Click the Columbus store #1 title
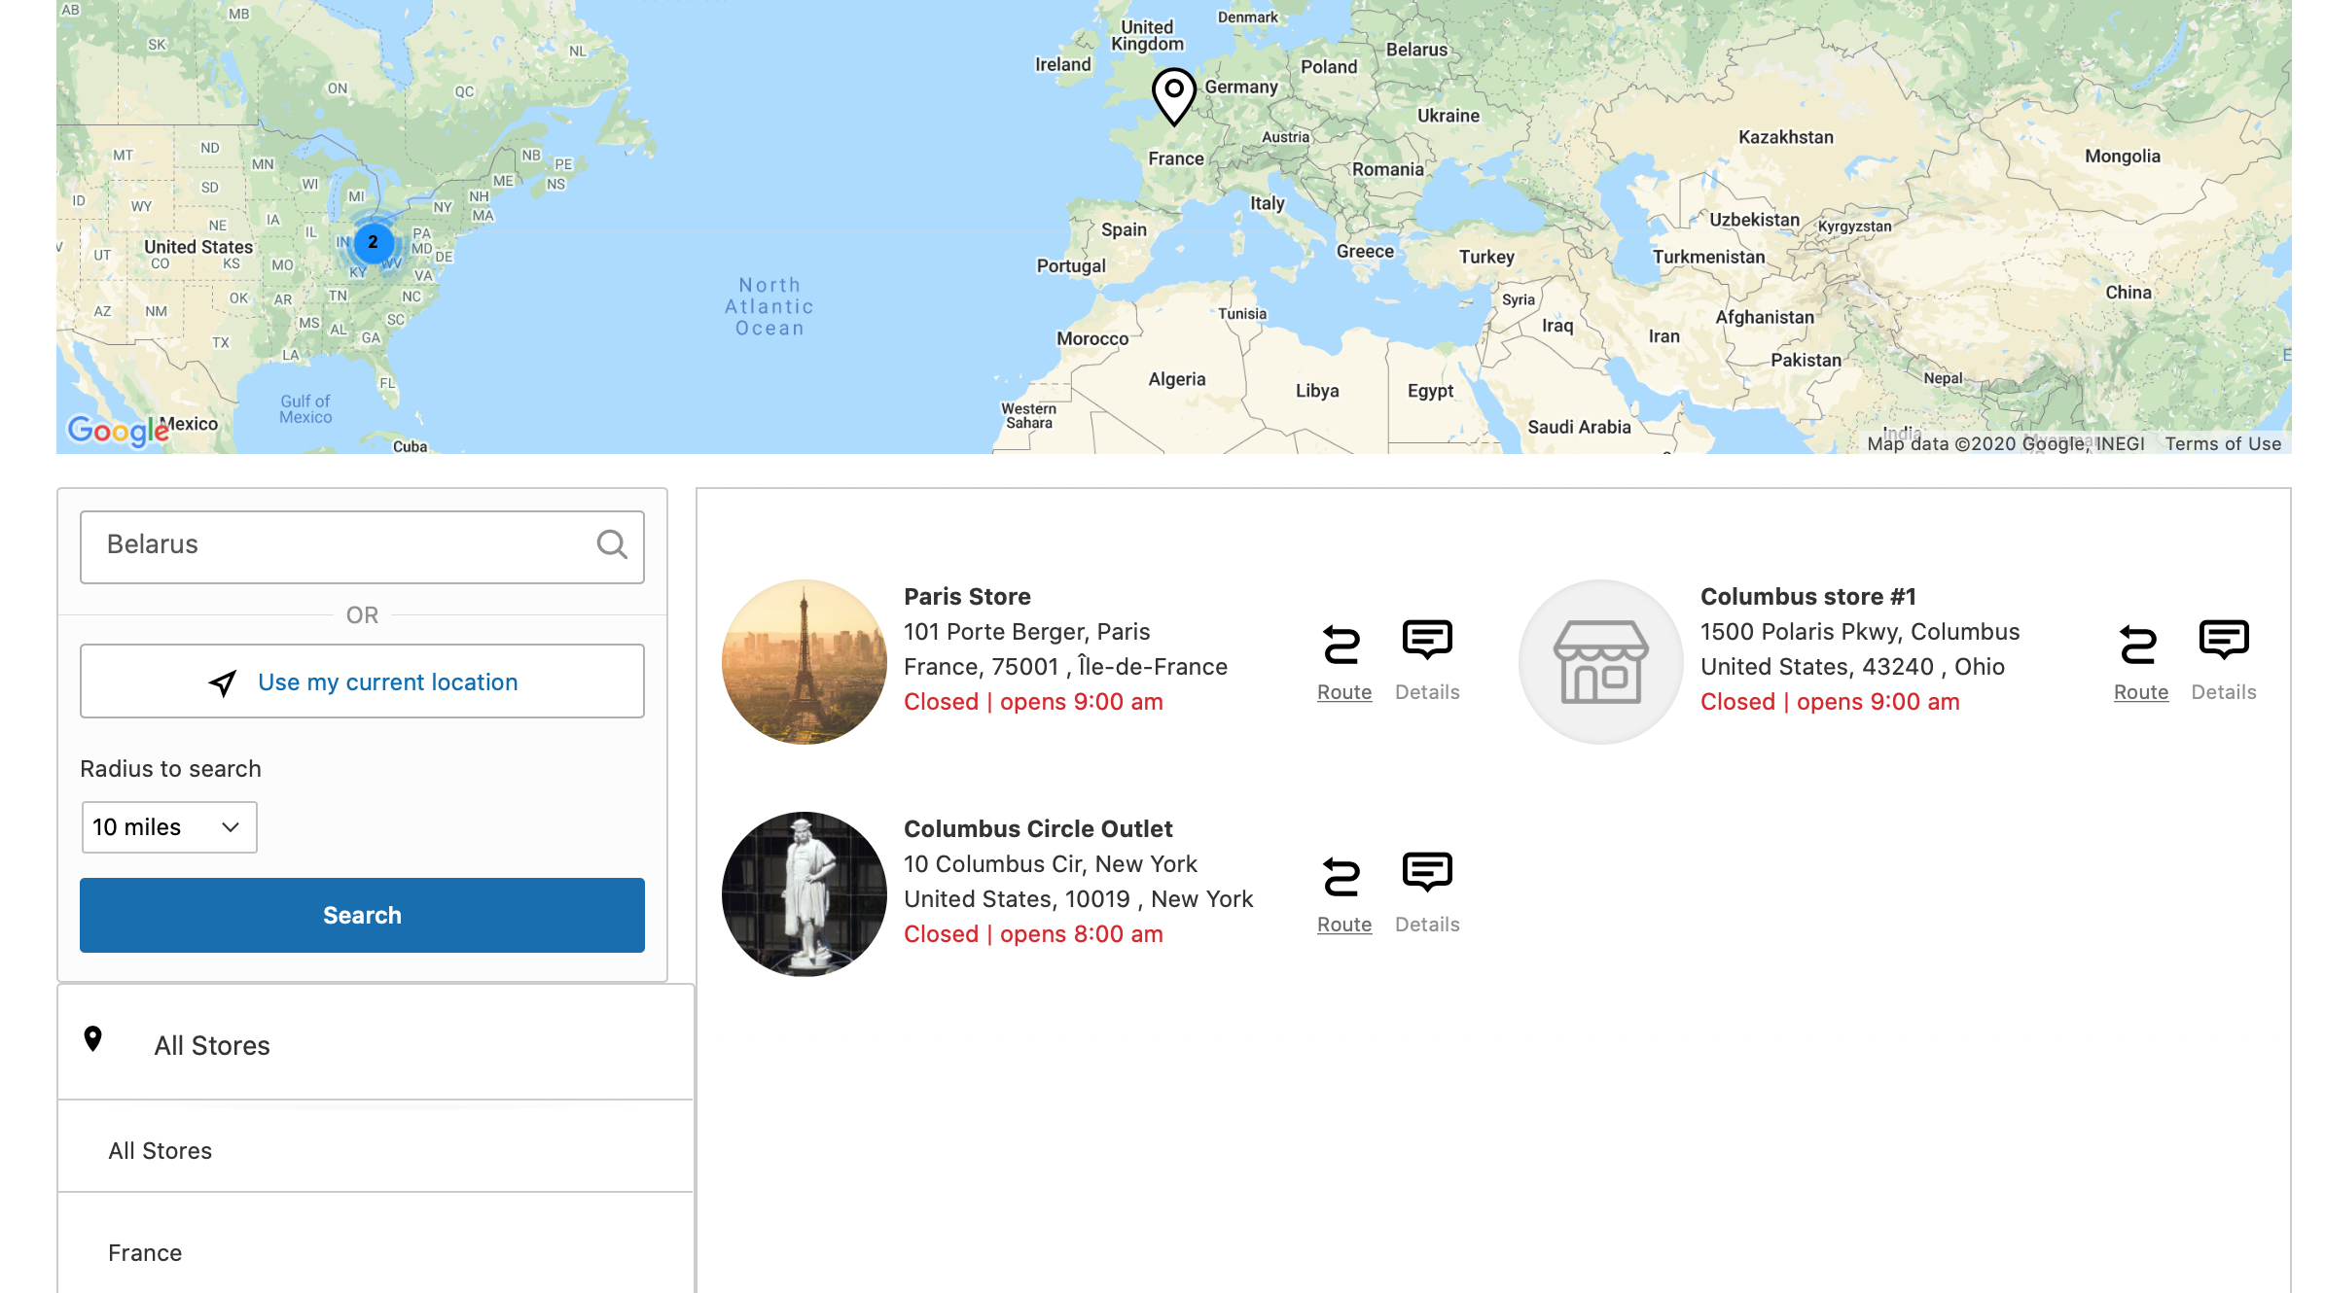Image resolution: width=2325 pixels, height=1293 pixels. point(1808,597)
